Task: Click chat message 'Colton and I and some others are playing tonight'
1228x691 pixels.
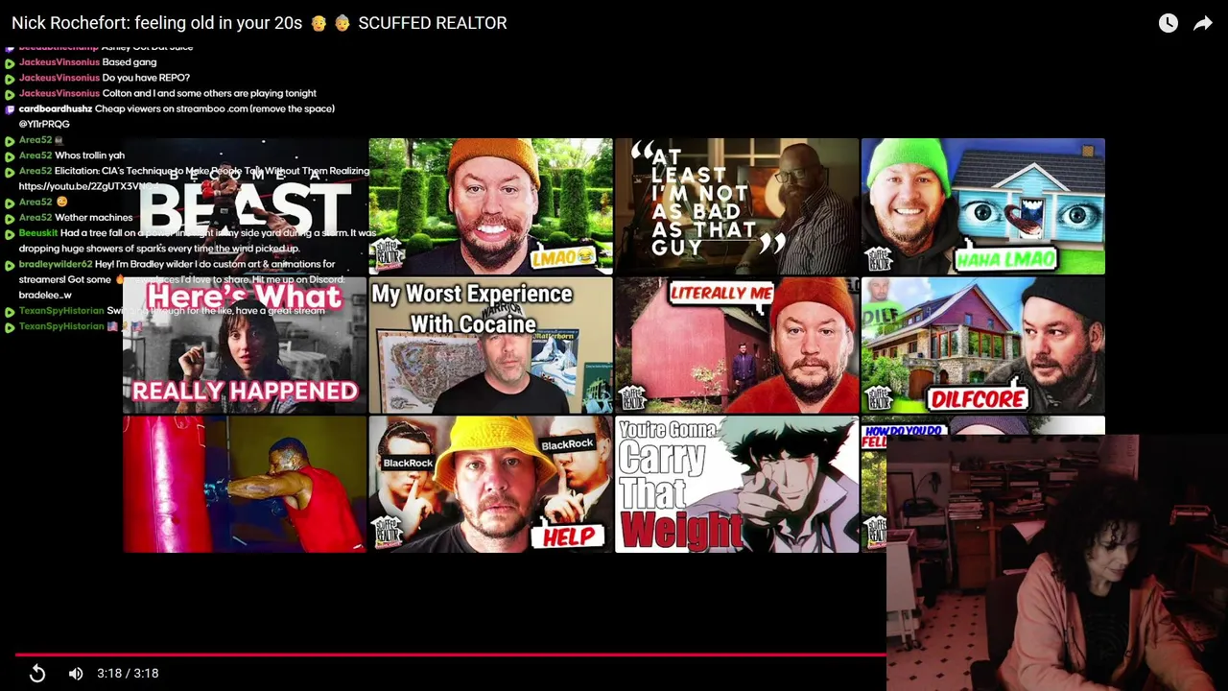Action: [x=209, y=93]
